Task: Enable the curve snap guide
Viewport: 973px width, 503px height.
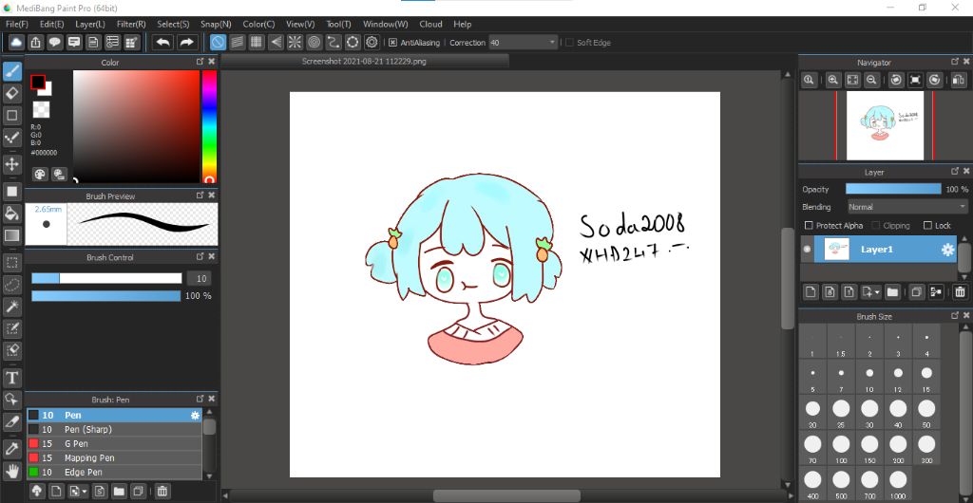Action: point(334,42)
